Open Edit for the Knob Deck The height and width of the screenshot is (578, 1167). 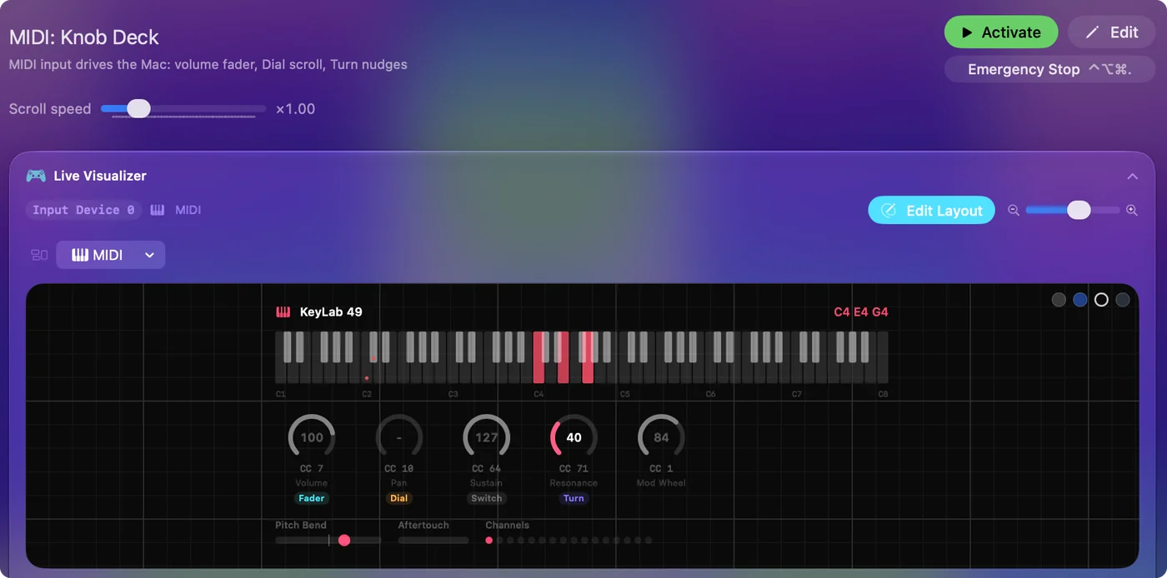coord(1111,32)
